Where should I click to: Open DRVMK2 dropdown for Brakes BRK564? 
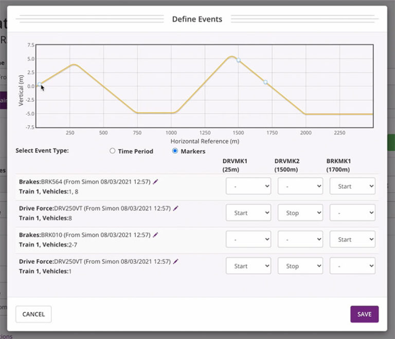point(300,186)
